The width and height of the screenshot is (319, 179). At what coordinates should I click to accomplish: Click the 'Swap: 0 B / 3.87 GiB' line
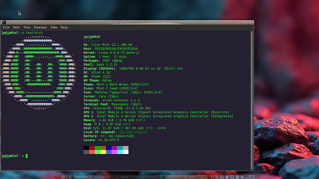107,124
